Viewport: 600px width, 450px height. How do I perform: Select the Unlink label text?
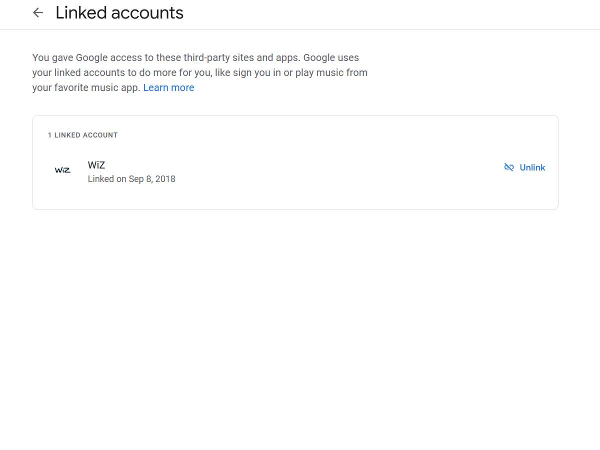pyautogui.click(x=532, y=167)
